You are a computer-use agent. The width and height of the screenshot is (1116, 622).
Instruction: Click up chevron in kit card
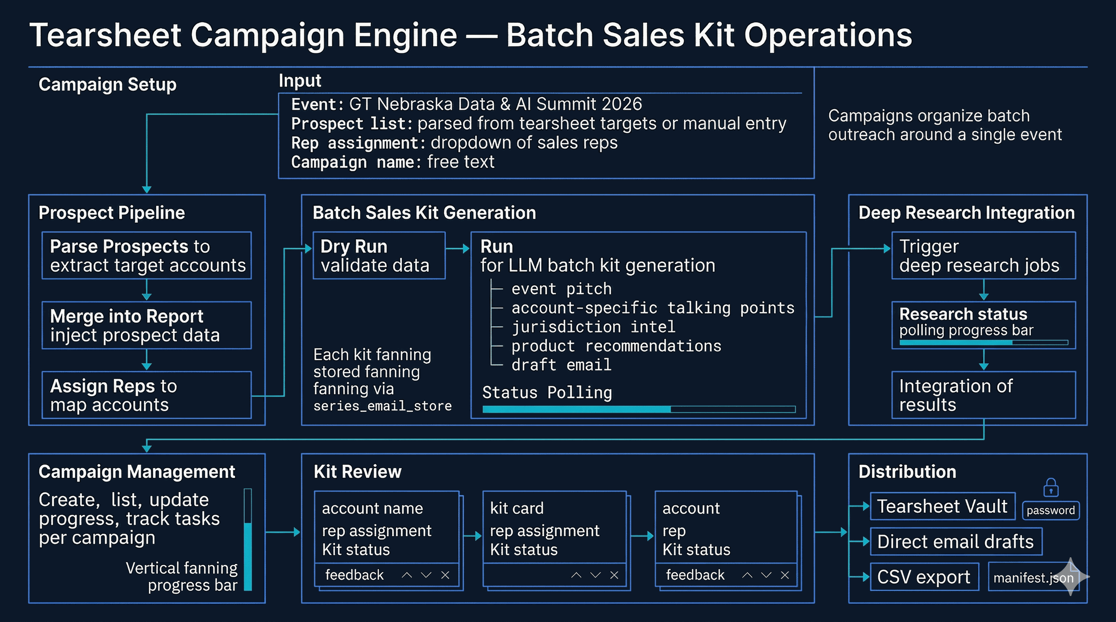(576, 575)
